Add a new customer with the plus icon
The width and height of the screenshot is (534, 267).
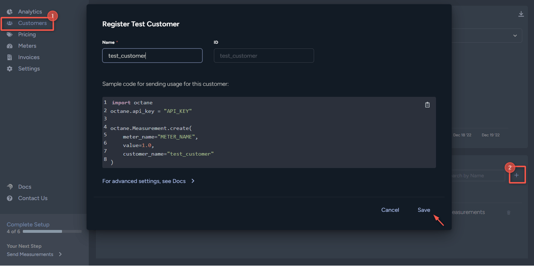click(517, 175)
